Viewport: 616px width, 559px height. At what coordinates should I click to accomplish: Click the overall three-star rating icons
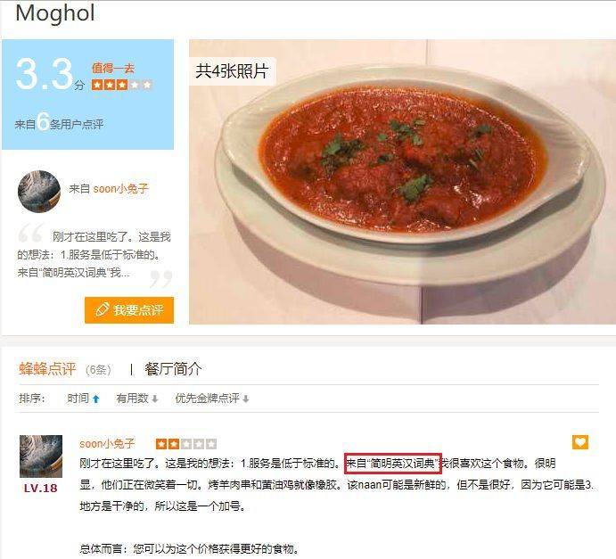122,85
